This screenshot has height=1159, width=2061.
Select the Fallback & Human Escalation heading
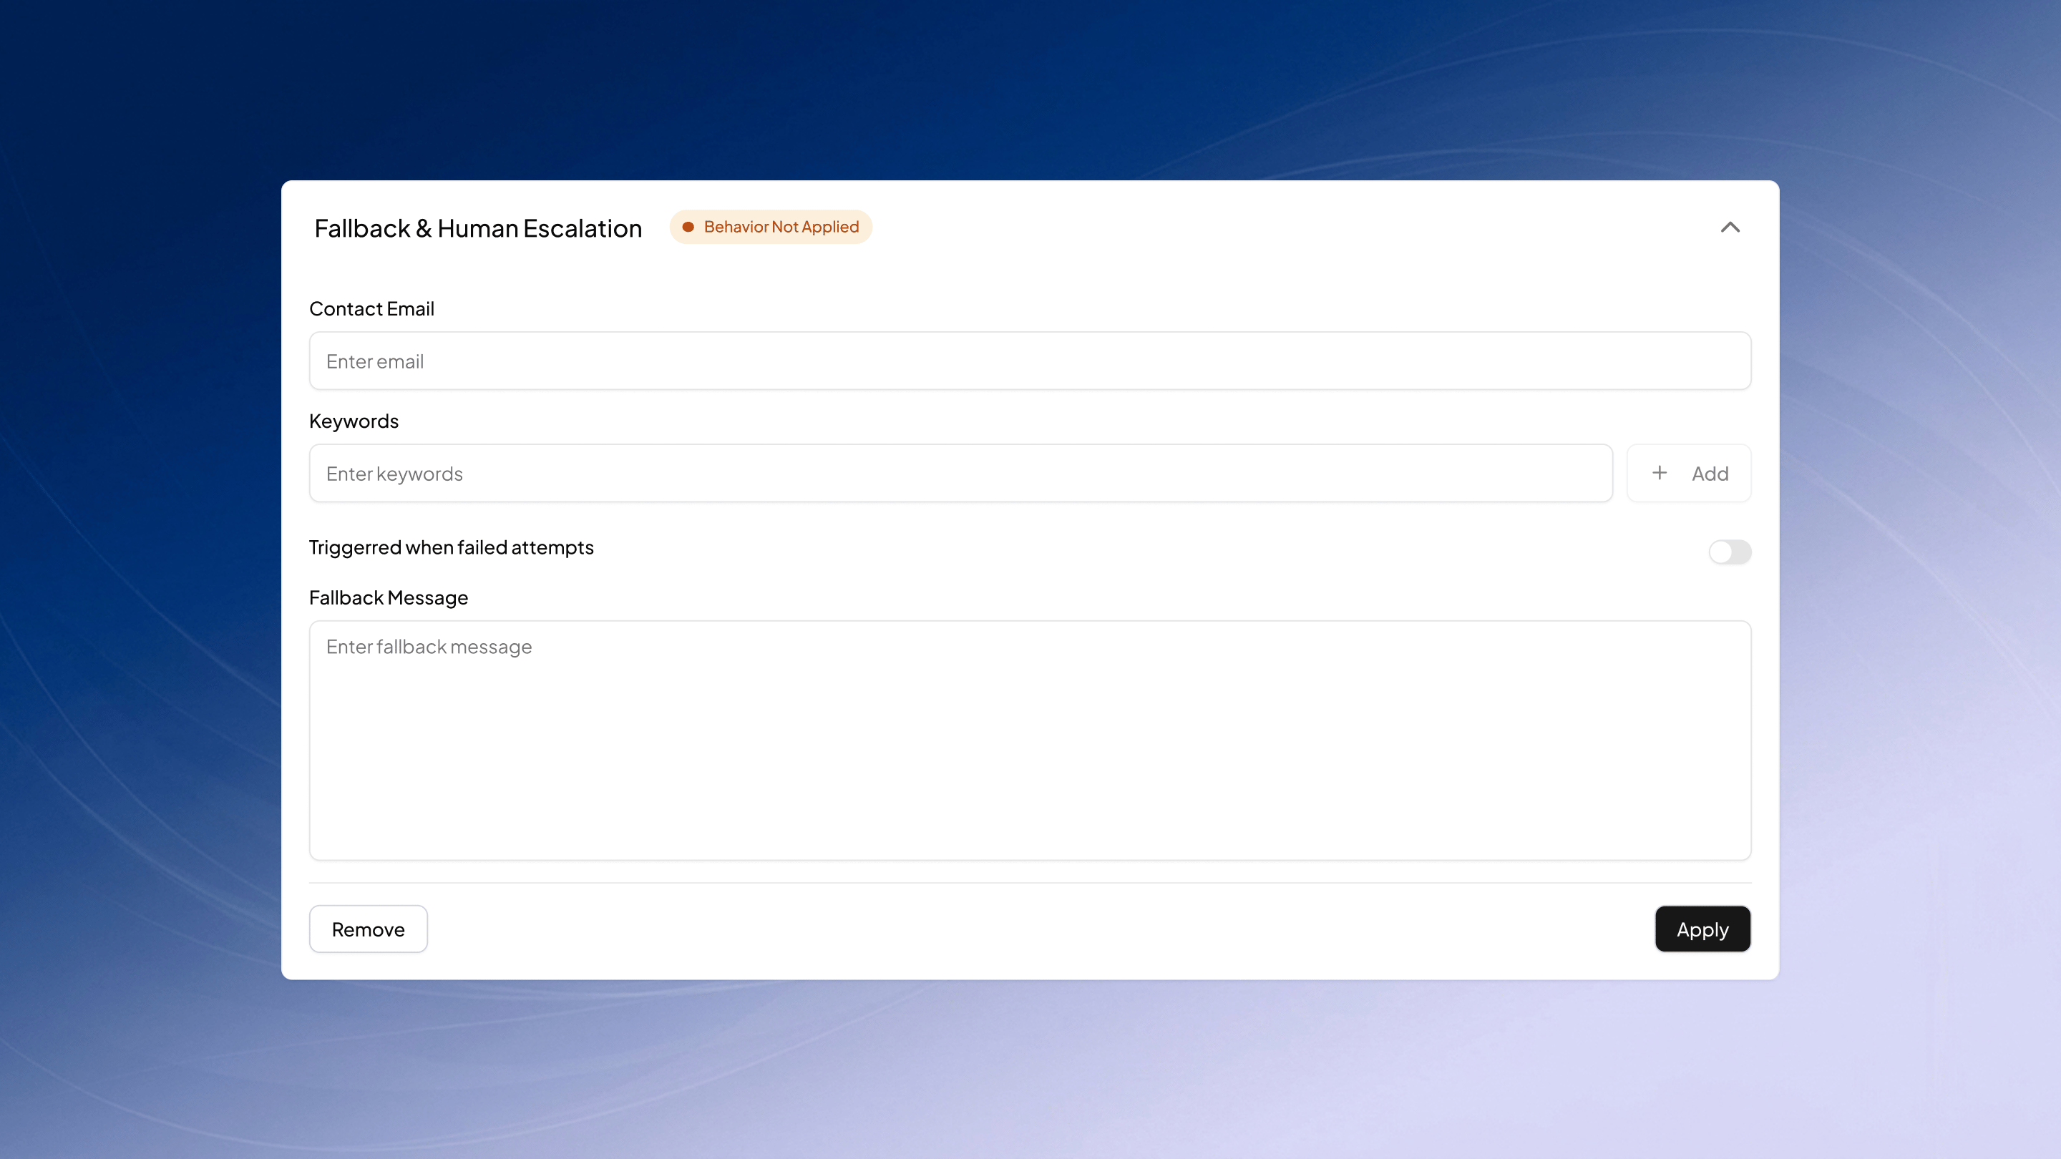(x=477, y=229)
